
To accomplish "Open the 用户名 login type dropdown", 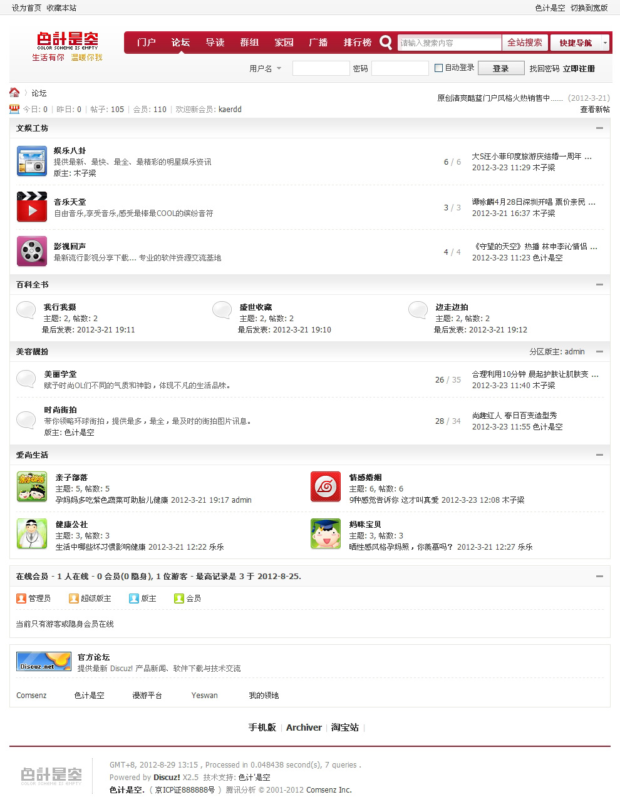I will point(266,69).
